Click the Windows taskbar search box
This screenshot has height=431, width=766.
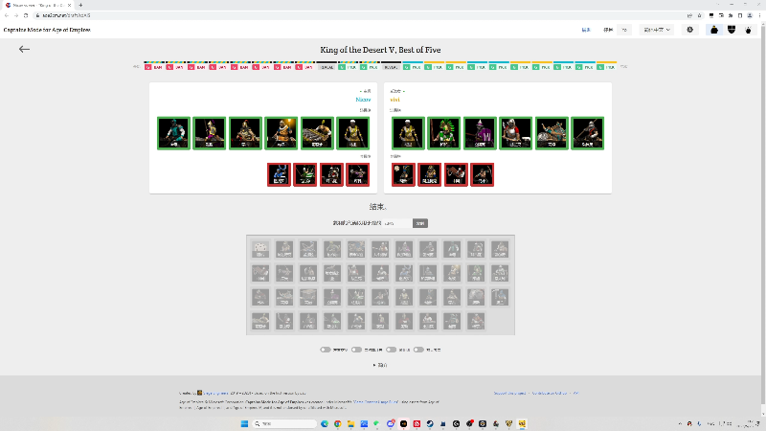click(x=285, y=423)
